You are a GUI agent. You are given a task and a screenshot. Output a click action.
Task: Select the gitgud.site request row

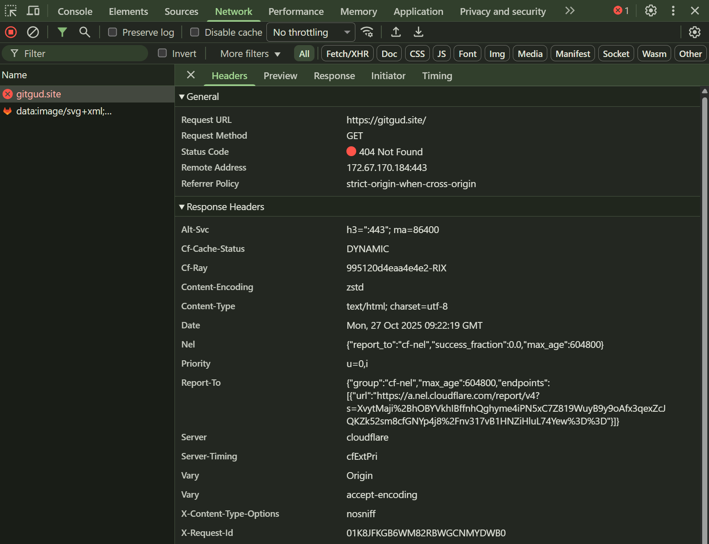87,94
